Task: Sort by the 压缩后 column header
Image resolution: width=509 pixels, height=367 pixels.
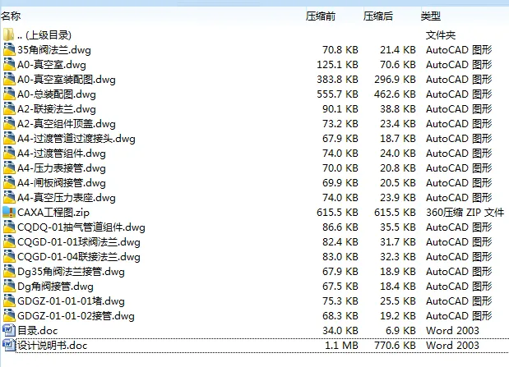Action: click(x=378, y=16)
